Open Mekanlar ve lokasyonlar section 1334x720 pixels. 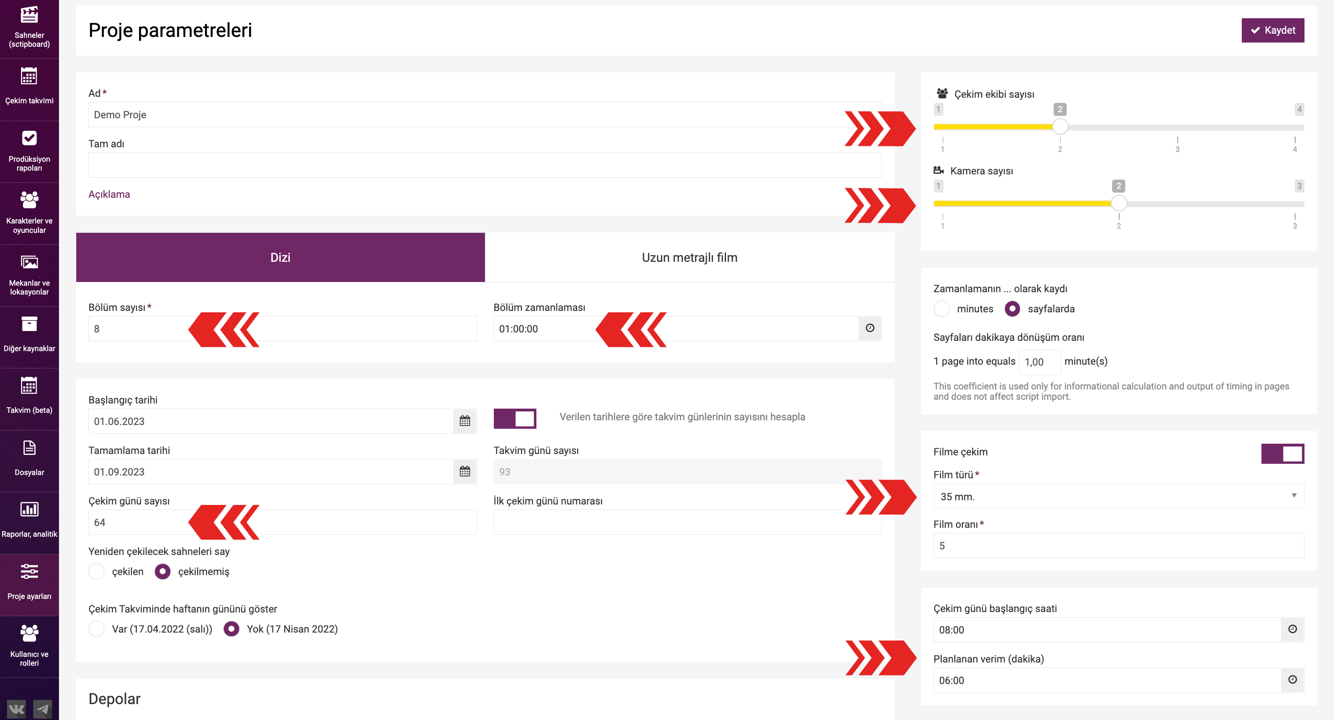(29, 275)
